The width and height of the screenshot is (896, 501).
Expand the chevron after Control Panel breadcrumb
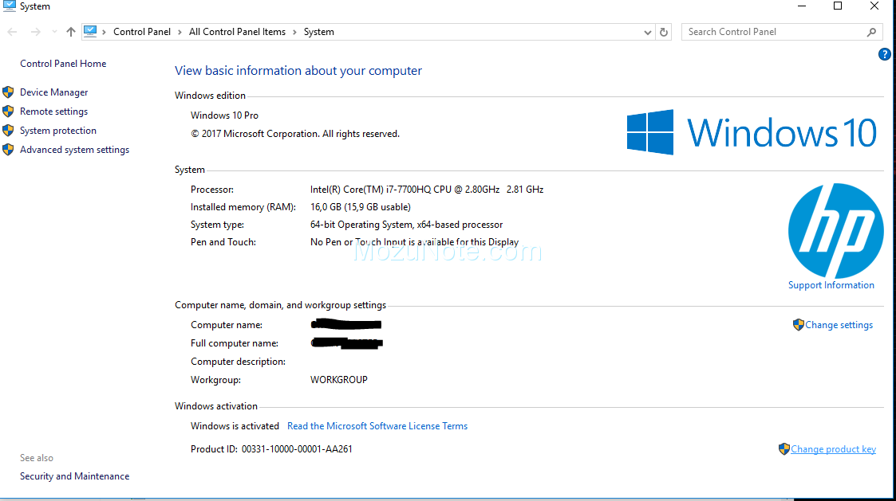(180, 32)
